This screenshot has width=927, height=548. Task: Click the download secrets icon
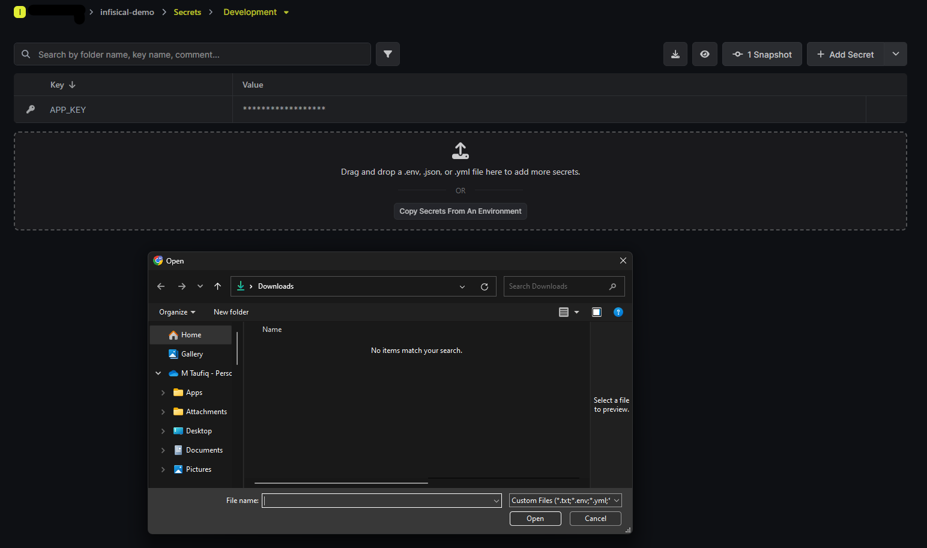coord(675,54)
